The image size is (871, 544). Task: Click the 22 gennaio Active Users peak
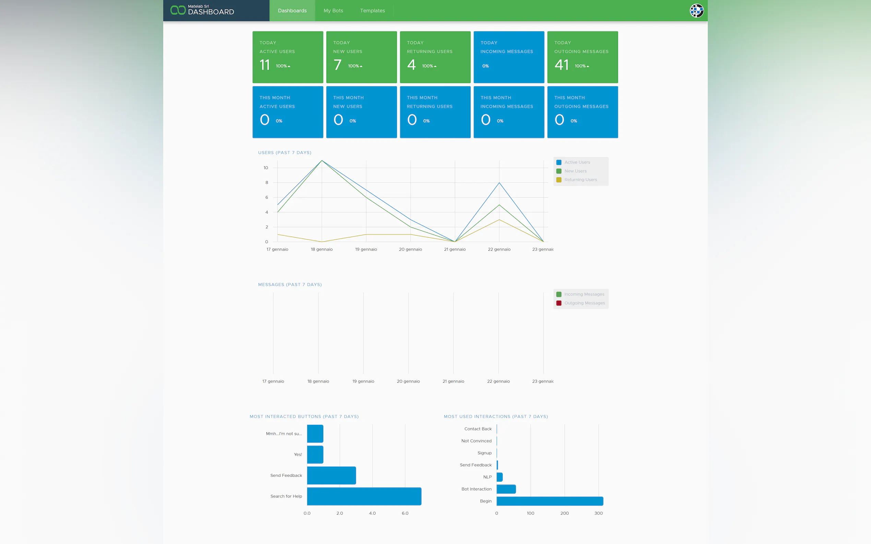(499, 183)
